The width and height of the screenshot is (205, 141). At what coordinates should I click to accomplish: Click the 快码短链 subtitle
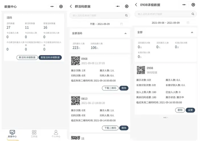pos(152,73)
